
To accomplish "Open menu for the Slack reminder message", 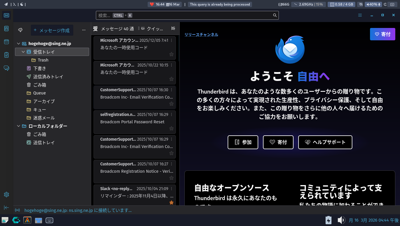I will pos(171,189).
